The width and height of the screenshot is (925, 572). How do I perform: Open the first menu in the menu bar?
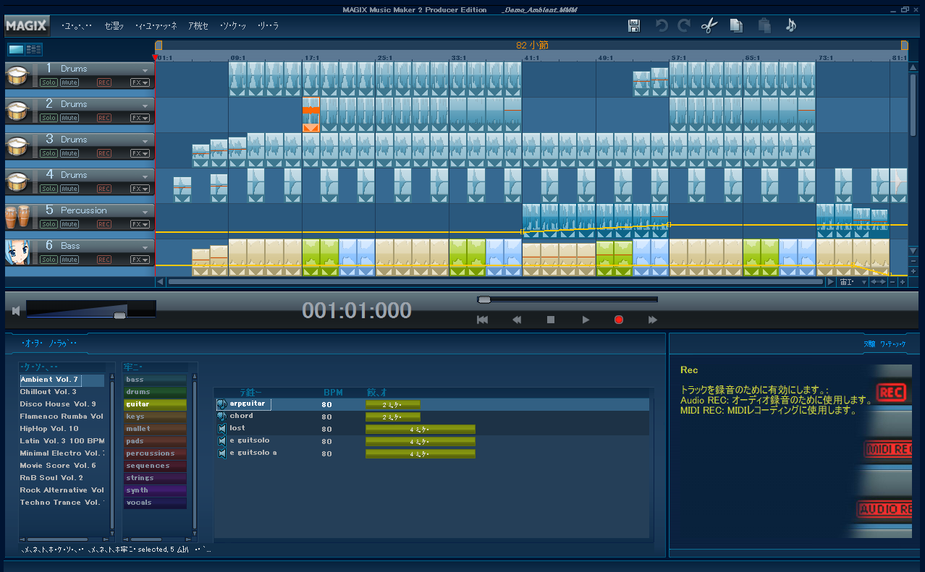tap(77, 26)
